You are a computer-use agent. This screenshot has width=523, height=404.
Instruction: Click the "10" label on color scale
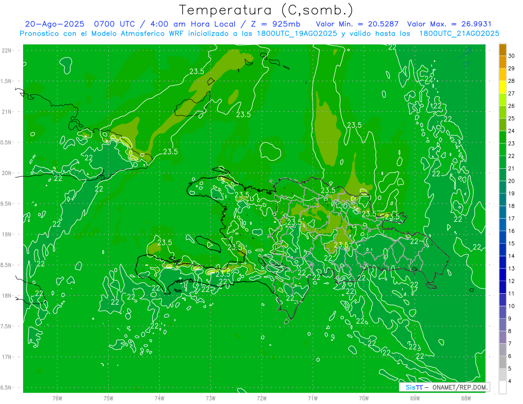[x=512, y=306]
